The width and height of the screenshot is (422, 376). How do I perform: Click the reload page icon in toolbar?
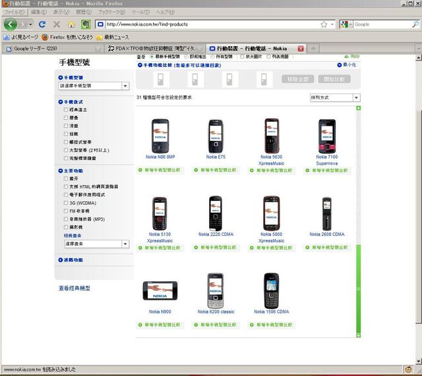click(x=43, y=24)
